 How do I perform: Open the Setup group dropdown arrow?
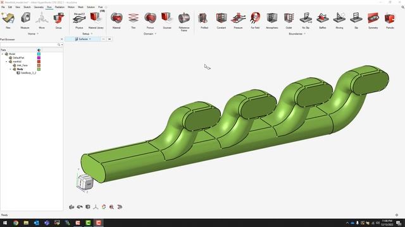click(x=92, y=33)
